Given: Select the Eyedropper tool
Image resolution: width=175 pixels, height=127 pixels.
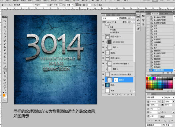Looking at the screenshot, I should (5, 37).
